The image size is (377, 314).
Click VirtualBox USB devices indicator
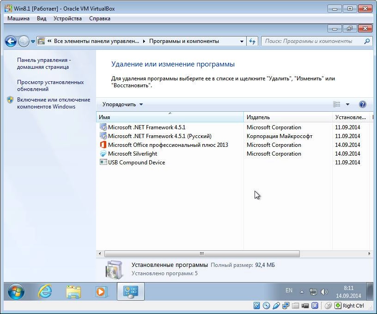(x=276, y=306)
